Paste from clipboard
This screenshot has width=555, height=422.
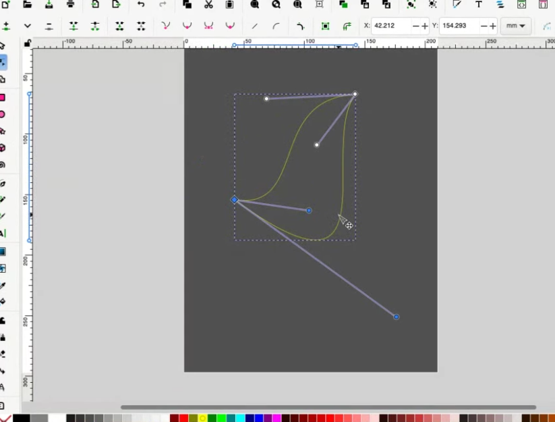[x=229, y=4]
